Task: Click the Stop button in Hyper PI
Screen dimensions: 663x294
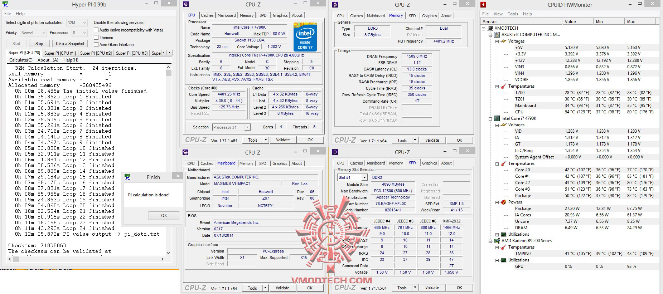Action: click(39, 44)
